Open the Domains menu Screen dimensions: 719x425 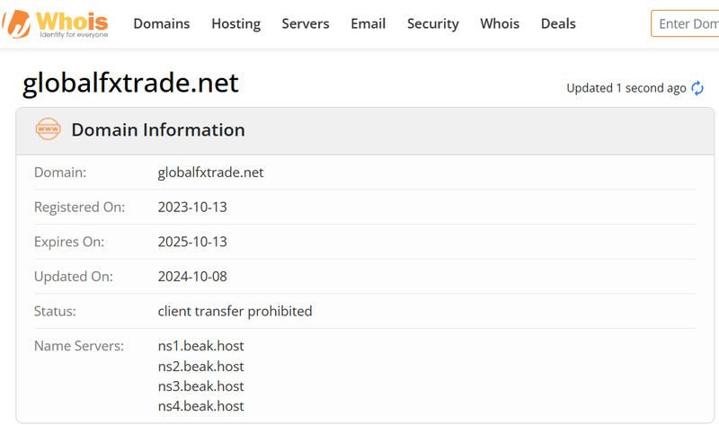[162, 23]
